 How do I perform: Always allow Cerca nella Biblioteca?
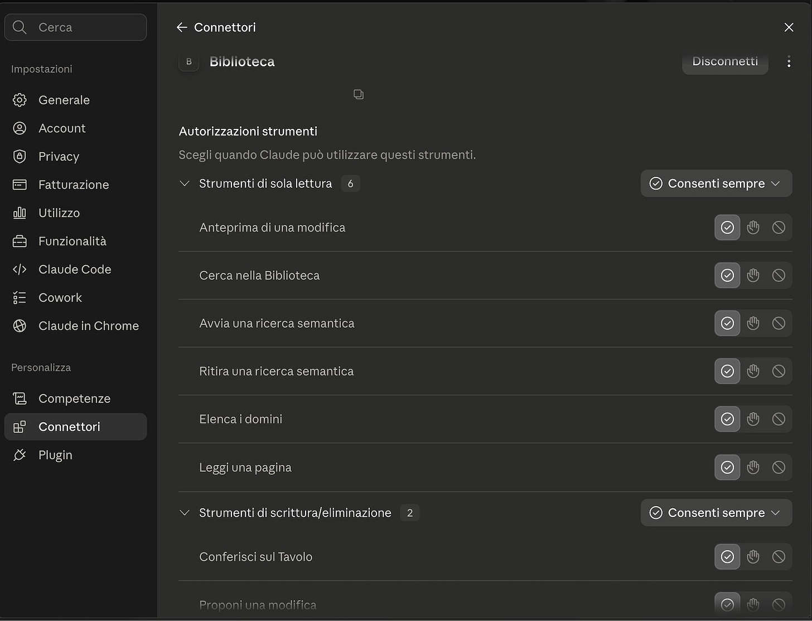[727, 275]
